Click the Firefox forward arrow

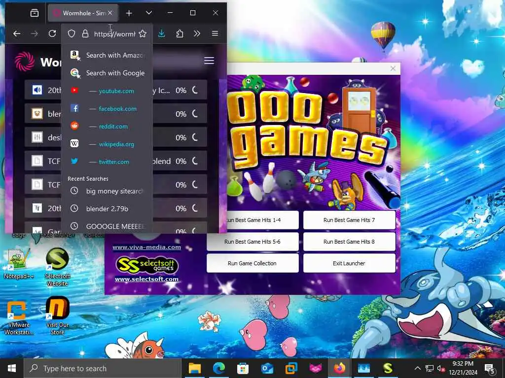click(x=35, y=33)
